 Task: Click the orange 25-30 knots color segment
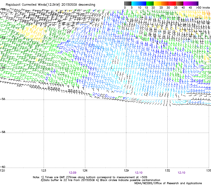coord(165,3)
